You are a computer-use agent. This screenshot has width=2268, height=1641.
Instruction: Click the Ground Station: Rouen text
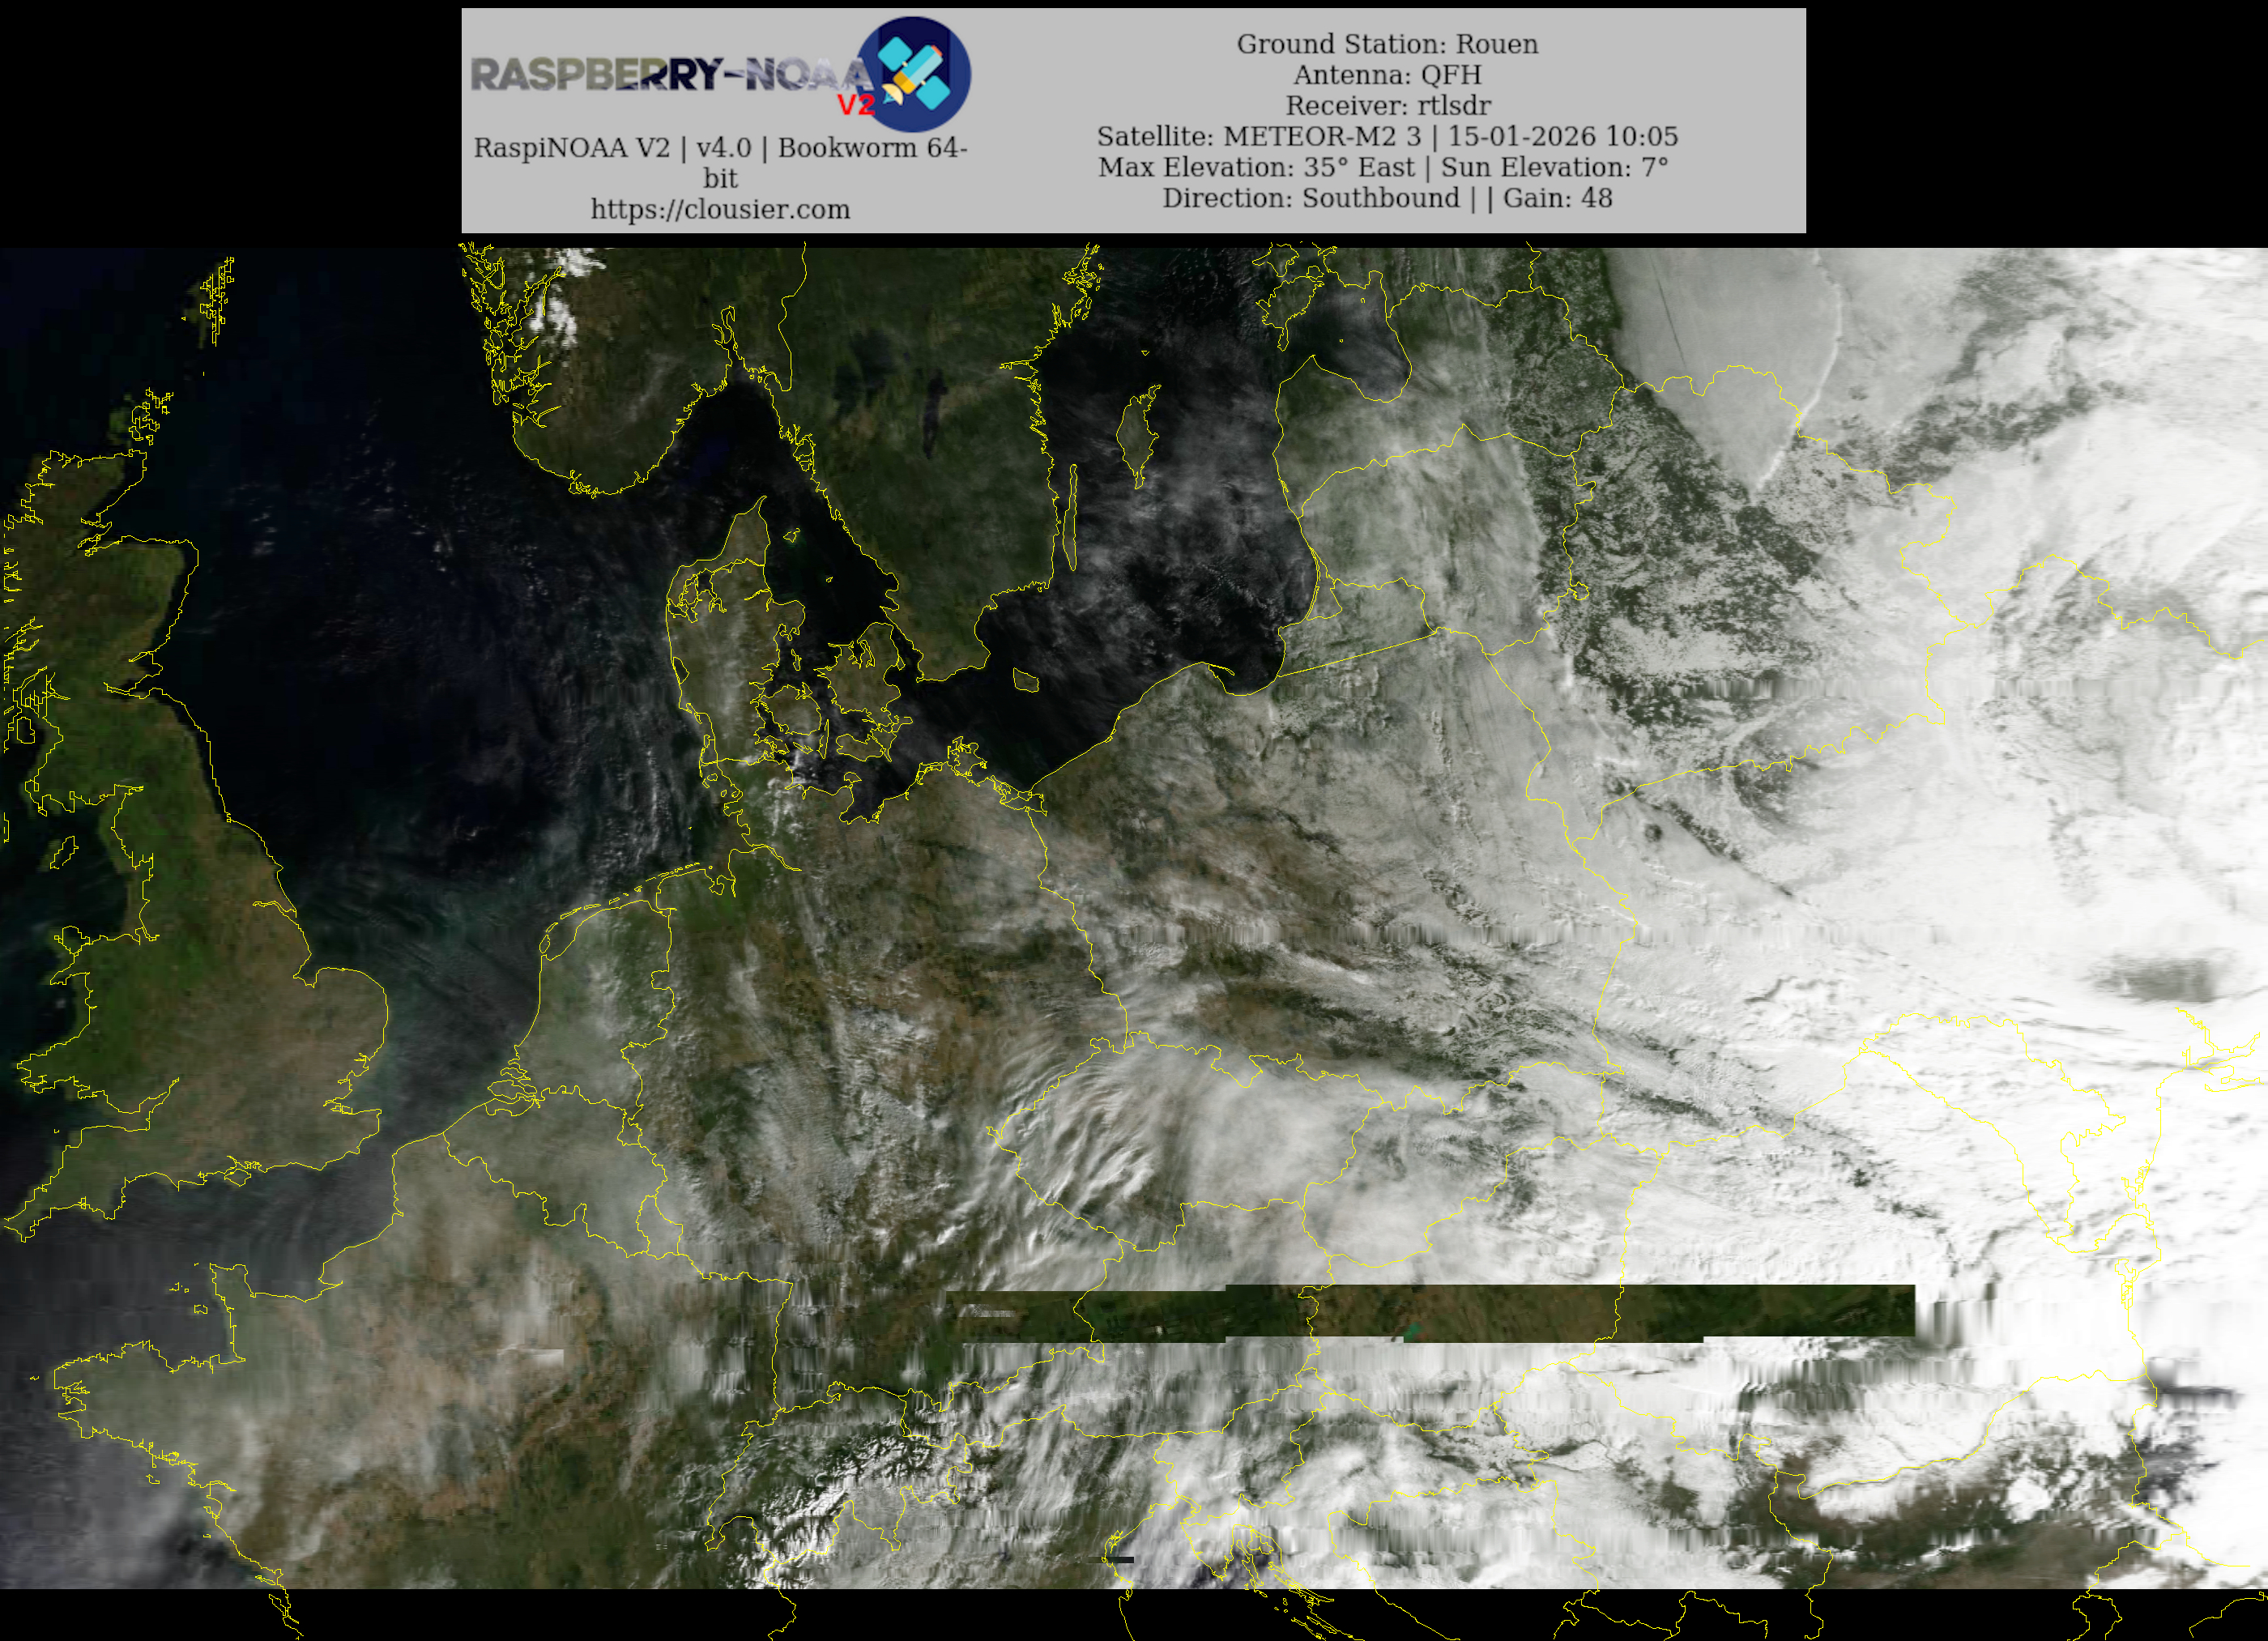click(1387, 44)
